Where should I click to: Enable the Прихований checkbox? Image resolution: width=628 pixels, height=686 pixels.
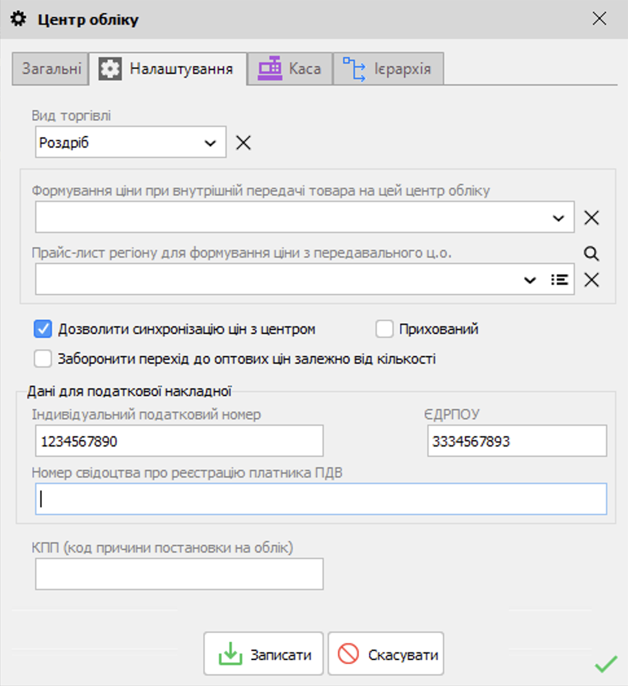point(385,329)
